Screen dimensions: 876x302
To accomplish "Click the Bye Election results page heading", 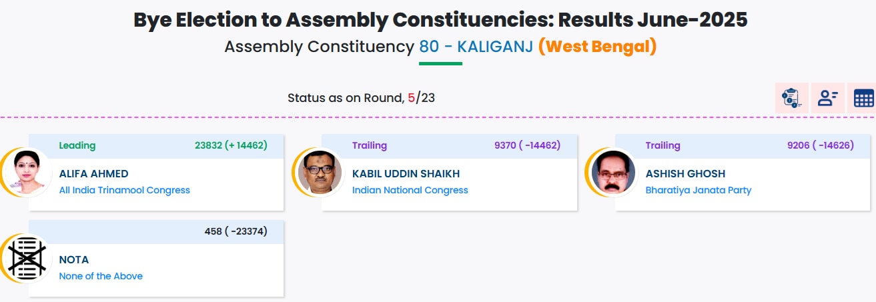I will [440, 19].
